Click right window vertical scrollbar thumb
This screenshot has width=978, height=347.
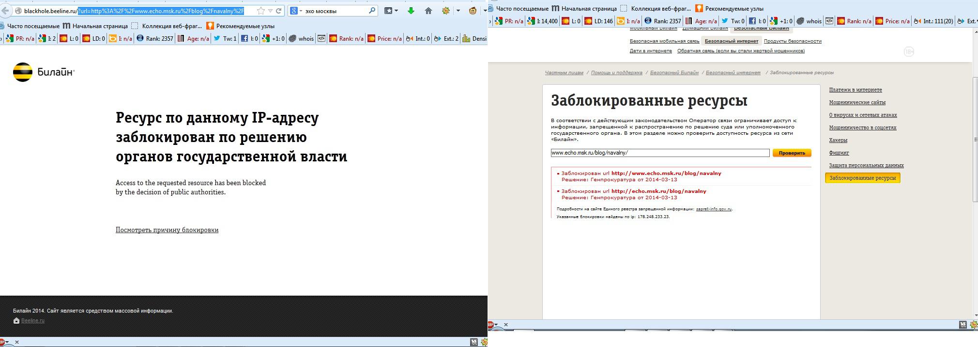click(x=975, y=140)
